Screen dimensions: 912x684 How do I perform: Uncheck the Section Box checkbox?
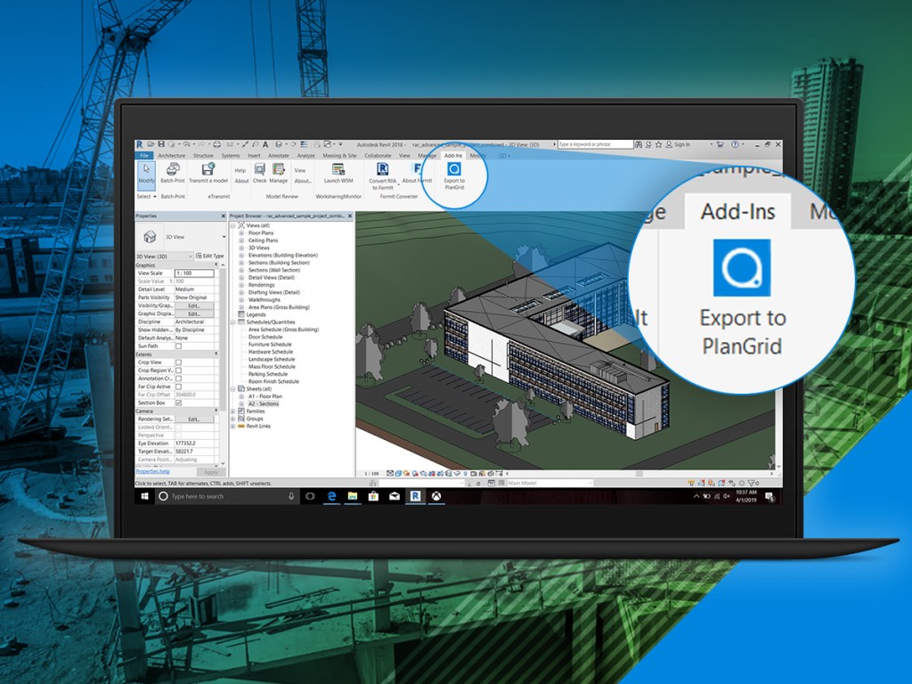[178, 403]
